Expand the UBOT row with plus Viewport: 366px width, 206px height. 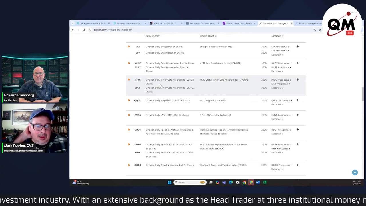coord(297,130)
